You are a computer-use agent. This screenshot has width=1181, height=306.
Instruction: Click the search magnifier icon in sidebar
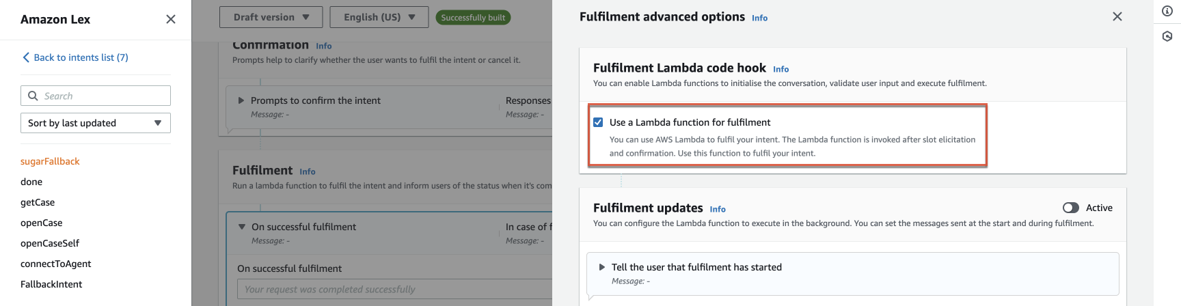click(33, 96)
